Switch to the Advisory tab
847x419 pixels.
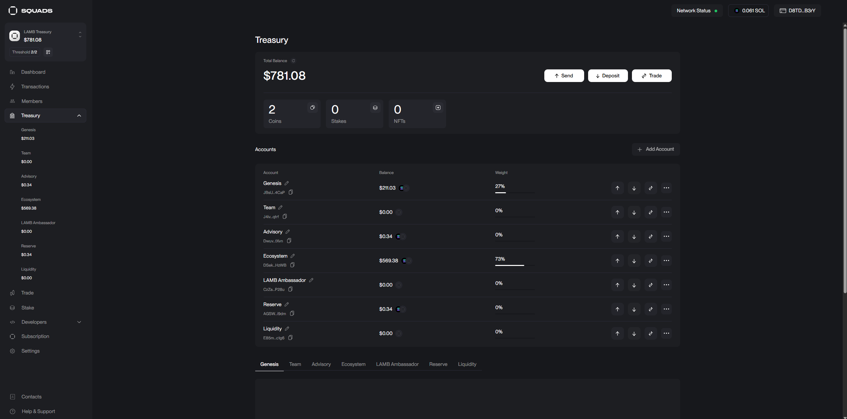pos(321,364)
